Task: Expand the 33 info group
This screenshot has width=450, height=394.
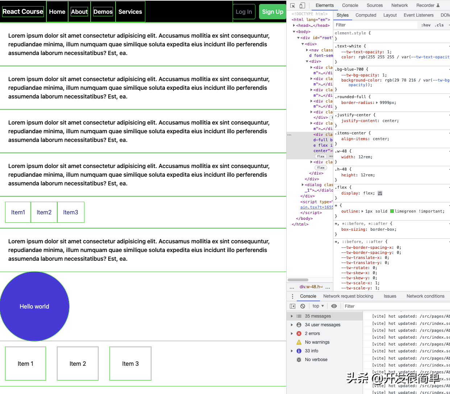Action: pos(292,351)
